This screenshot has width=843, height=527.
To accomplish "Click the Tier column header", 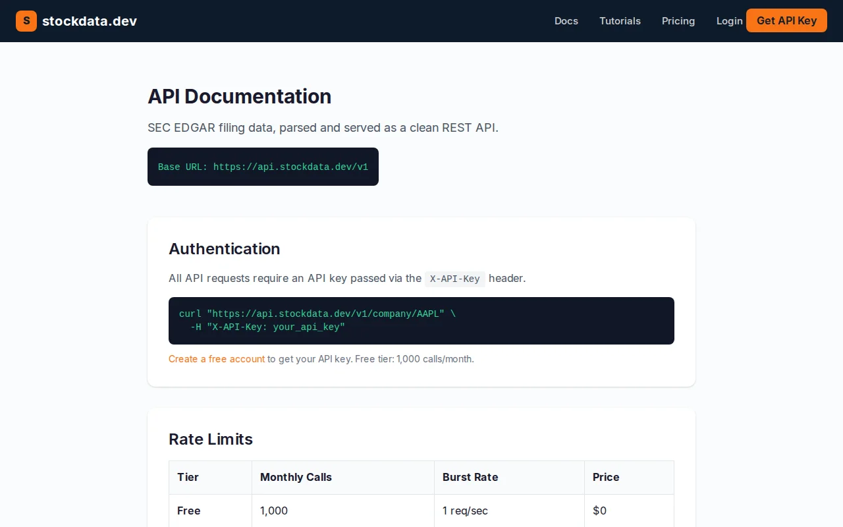I will coord(211,478).
